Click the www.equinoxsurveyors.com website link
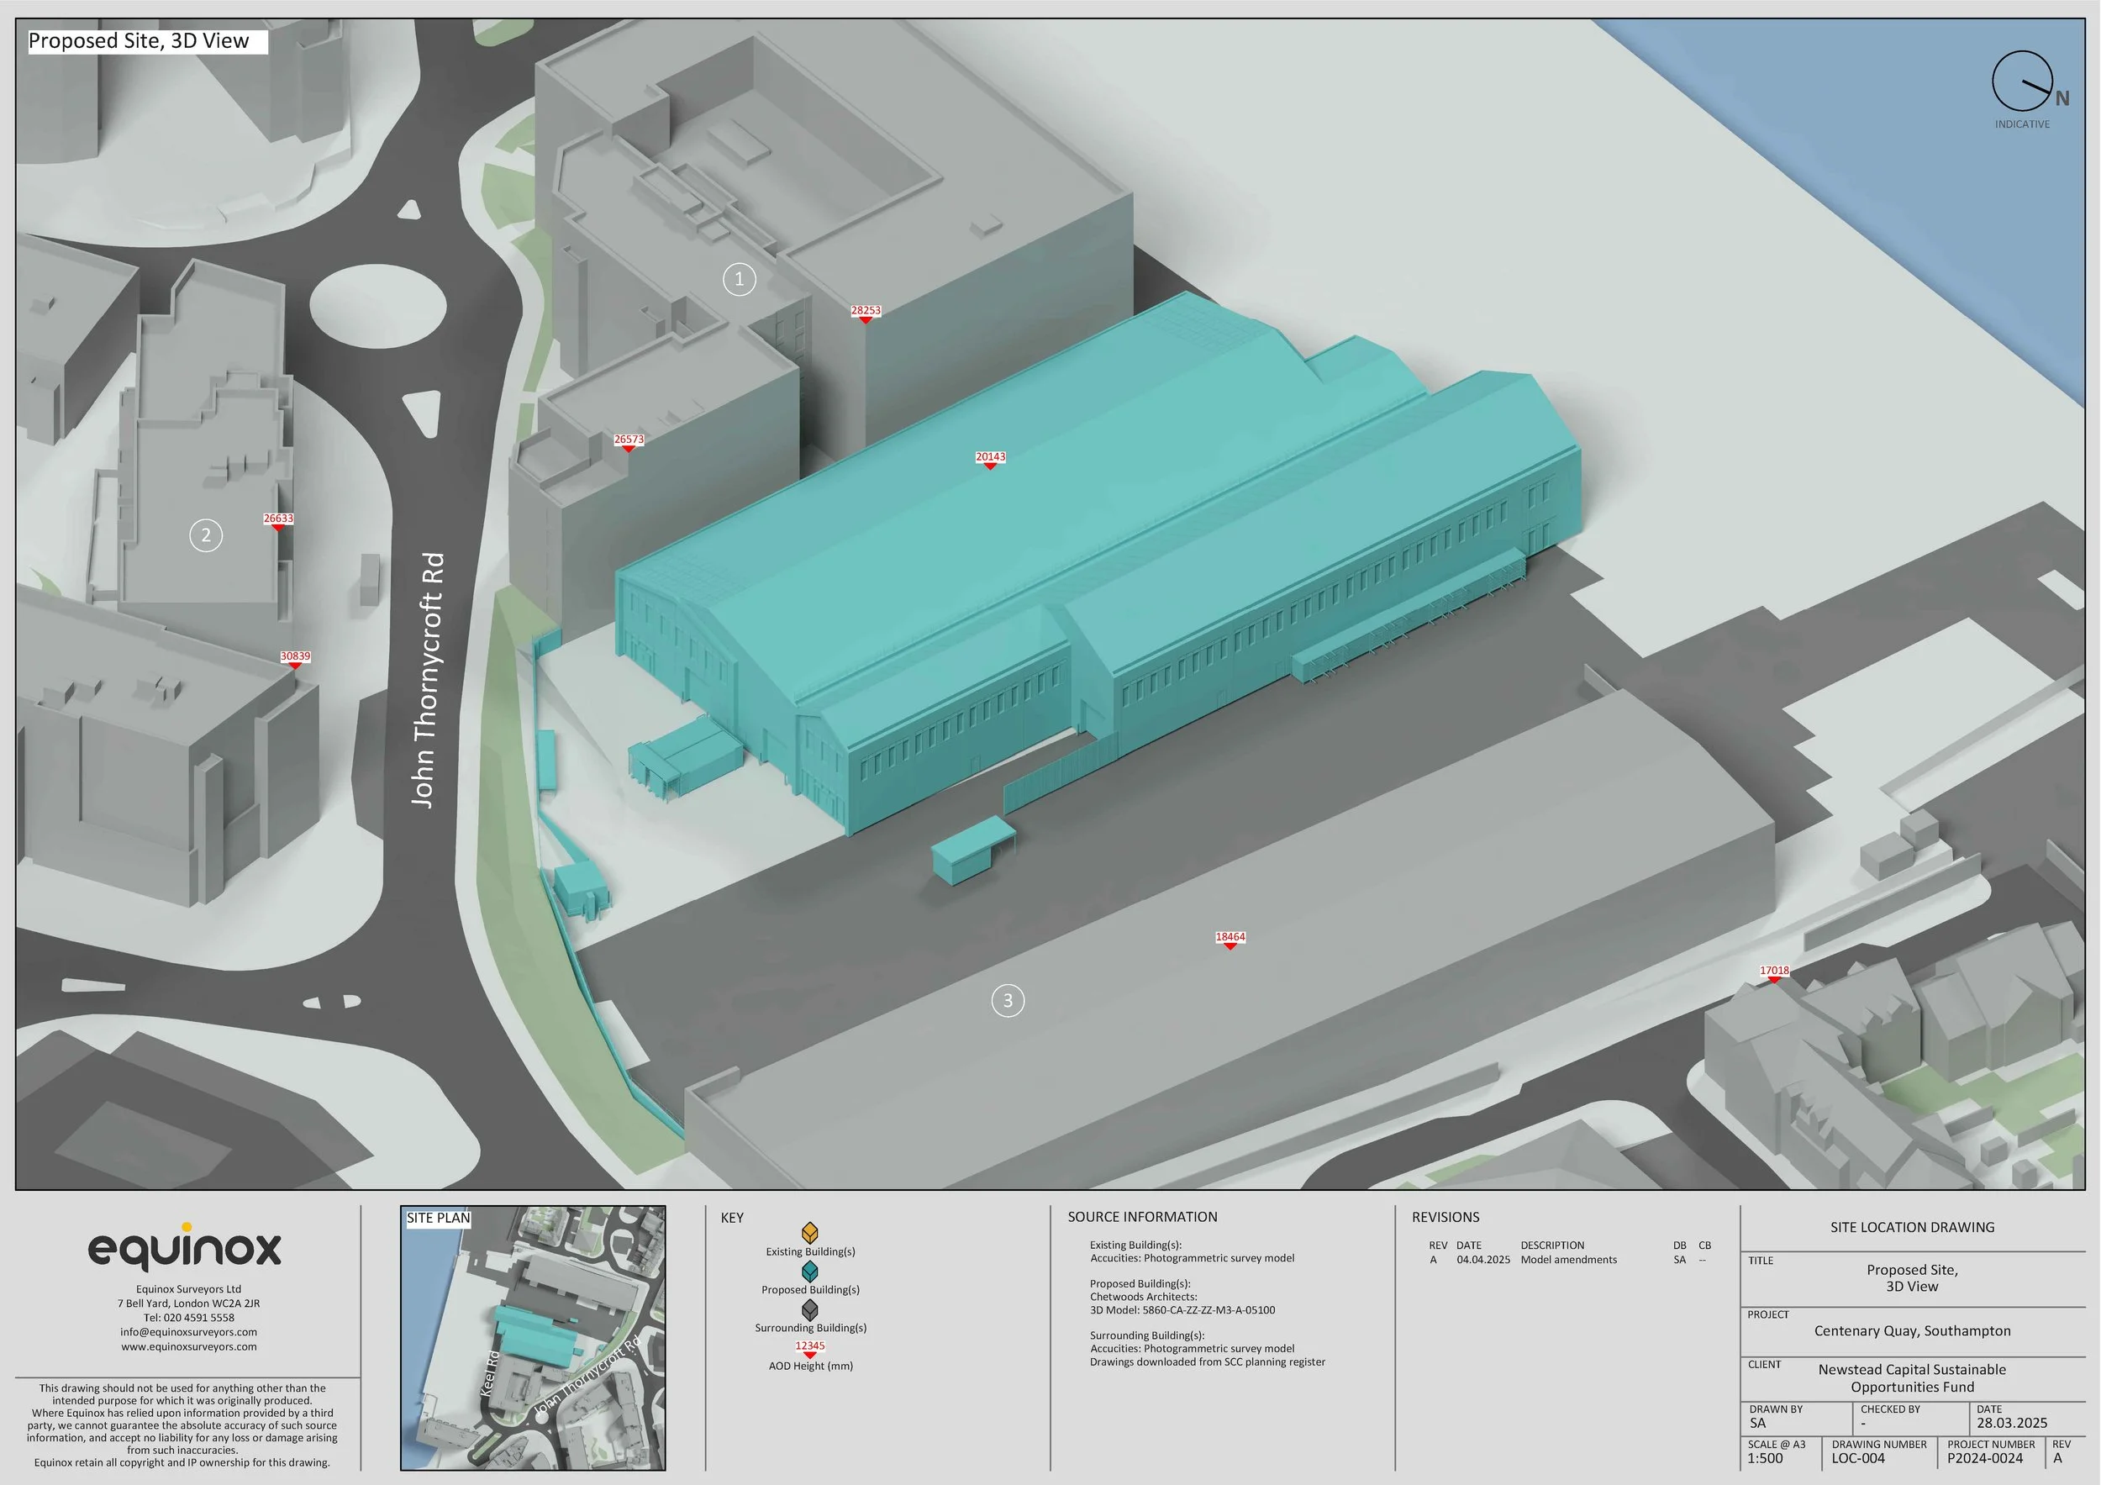Image resolution: width=2101 pixels, height=1485 pixels. point(188,1346)
